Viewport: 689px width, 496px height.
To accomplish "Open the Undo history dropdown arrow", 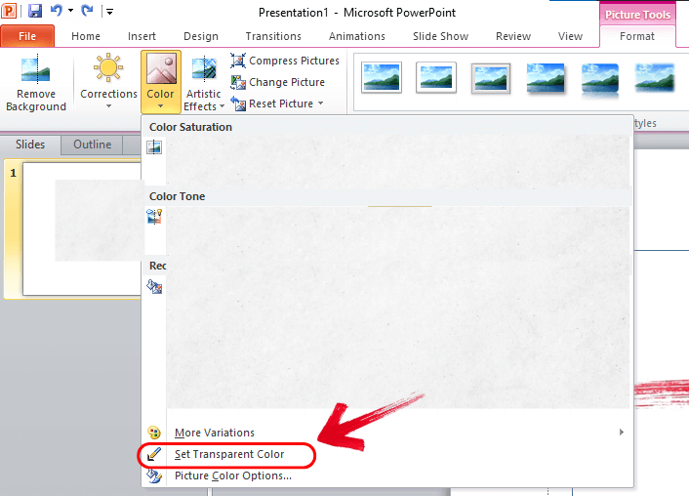I will pyautogui.click(x=70, y=11).
